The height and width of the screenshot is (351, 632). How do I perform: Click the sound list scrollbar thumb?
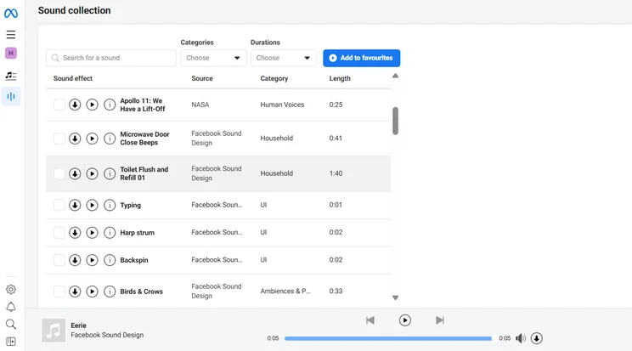click(395, 121)
